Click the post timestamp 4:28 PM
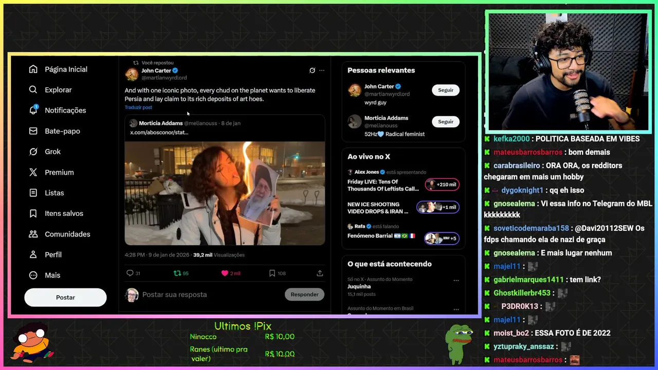The image size is (658, 370). [x=157, y=255]
